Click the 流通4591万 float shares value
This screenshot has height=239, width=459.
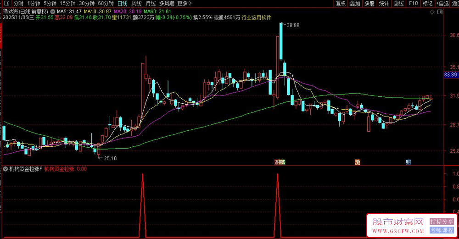pyautogui.click(x=227, y=17)
